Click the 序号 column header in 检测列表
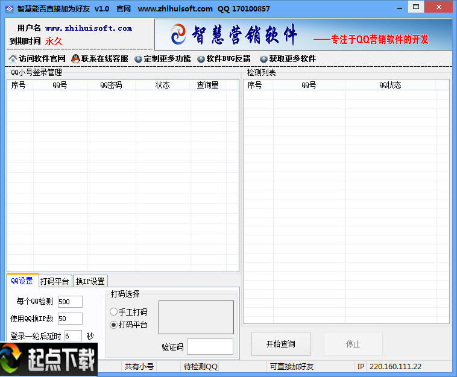 point(258,85)
